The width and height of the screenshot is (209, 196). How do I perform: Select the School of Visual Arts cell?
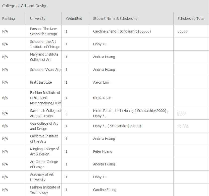tap(46, 70)
